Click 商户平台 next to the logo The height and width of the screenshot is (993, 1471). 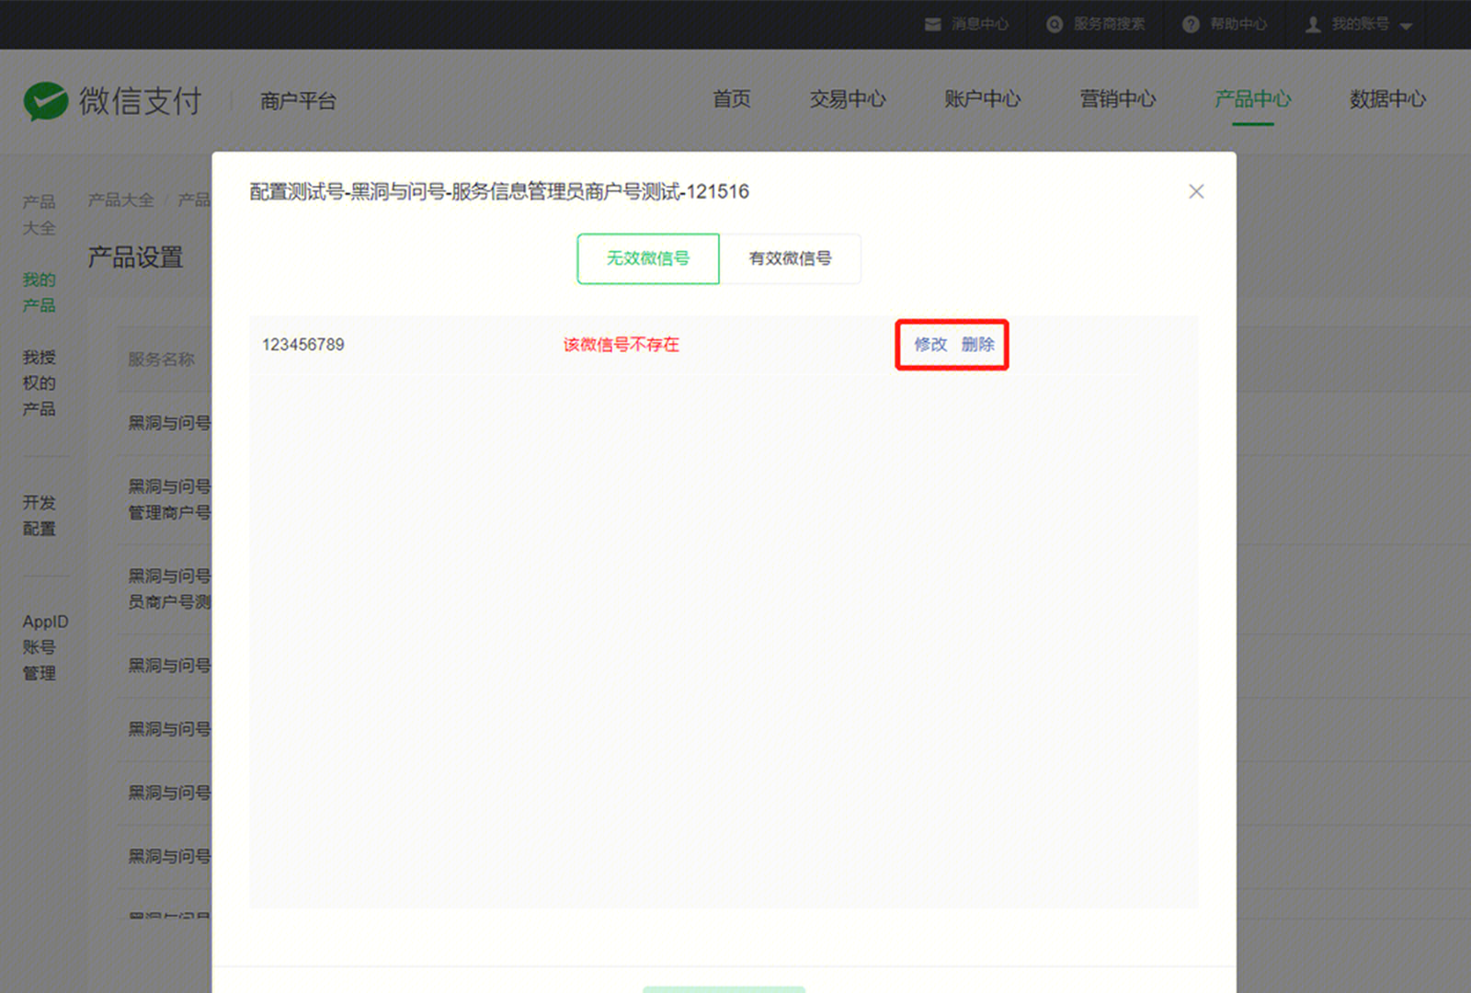tap(298, 101)
